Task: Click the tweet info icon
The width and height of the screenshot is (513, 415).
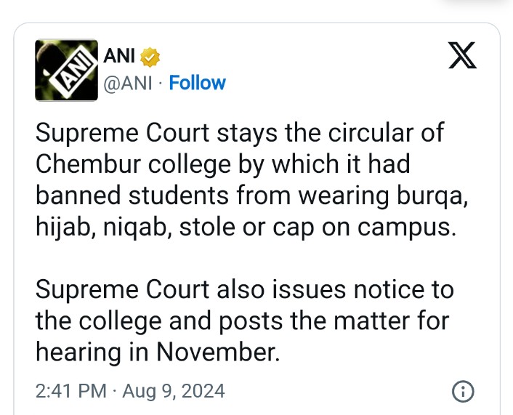Action: pyautogui.click(x=463, y=392)
